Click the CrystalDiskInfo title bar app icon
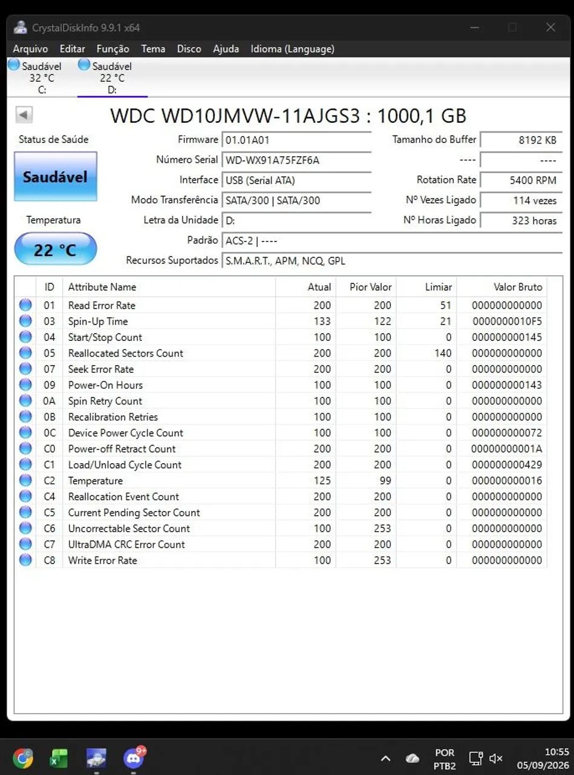 click(x=21, y=27)
